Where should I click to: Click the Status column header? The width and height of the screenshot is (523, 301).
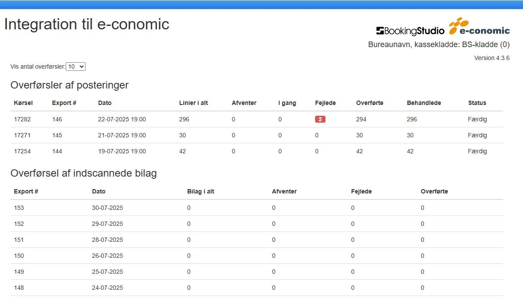click(x=477, y=103)
